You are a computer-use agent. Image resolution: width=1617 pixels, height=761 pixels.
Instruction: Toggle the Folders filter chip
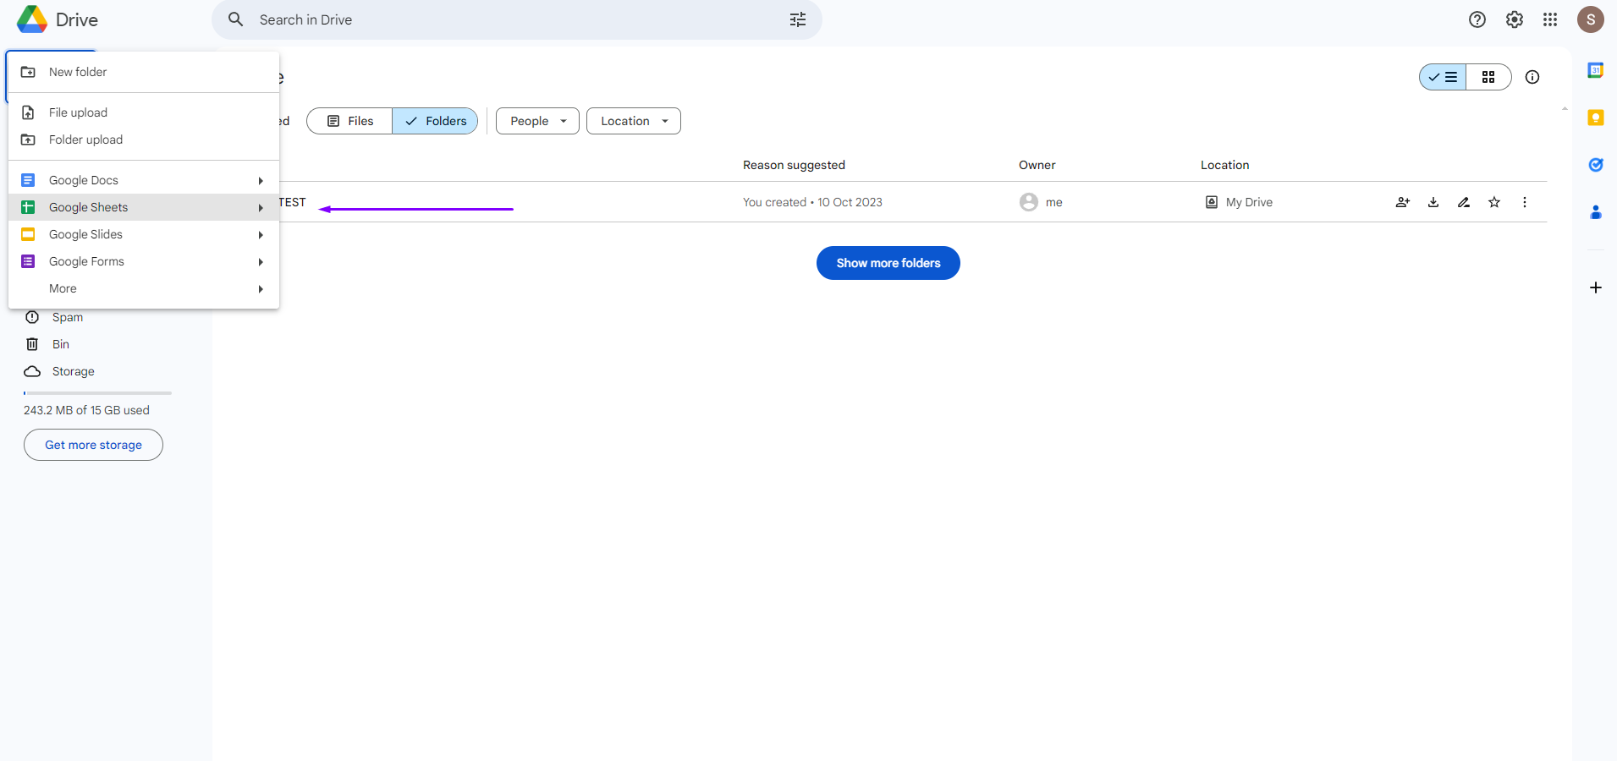pos(435,121)
